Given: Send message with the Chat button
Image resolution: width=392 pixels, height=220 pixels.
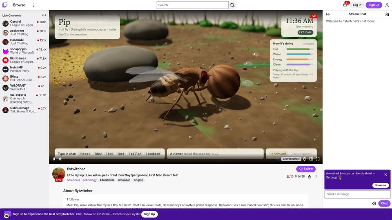Looking at the screenshot, I should point(384,203).
